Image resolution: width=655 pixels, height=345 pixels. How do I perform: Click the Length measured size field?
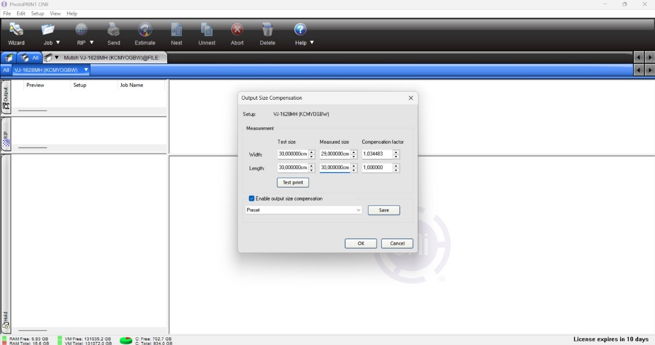click(335, 168)
